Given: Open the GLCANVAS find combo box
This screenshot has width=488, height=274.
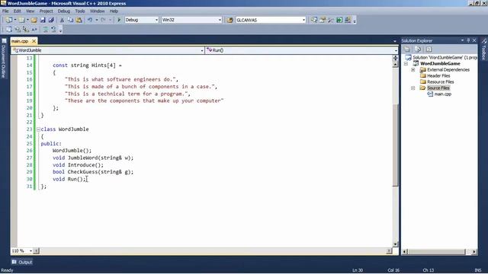Looking at the screenshot, I should tap(303, 20).
